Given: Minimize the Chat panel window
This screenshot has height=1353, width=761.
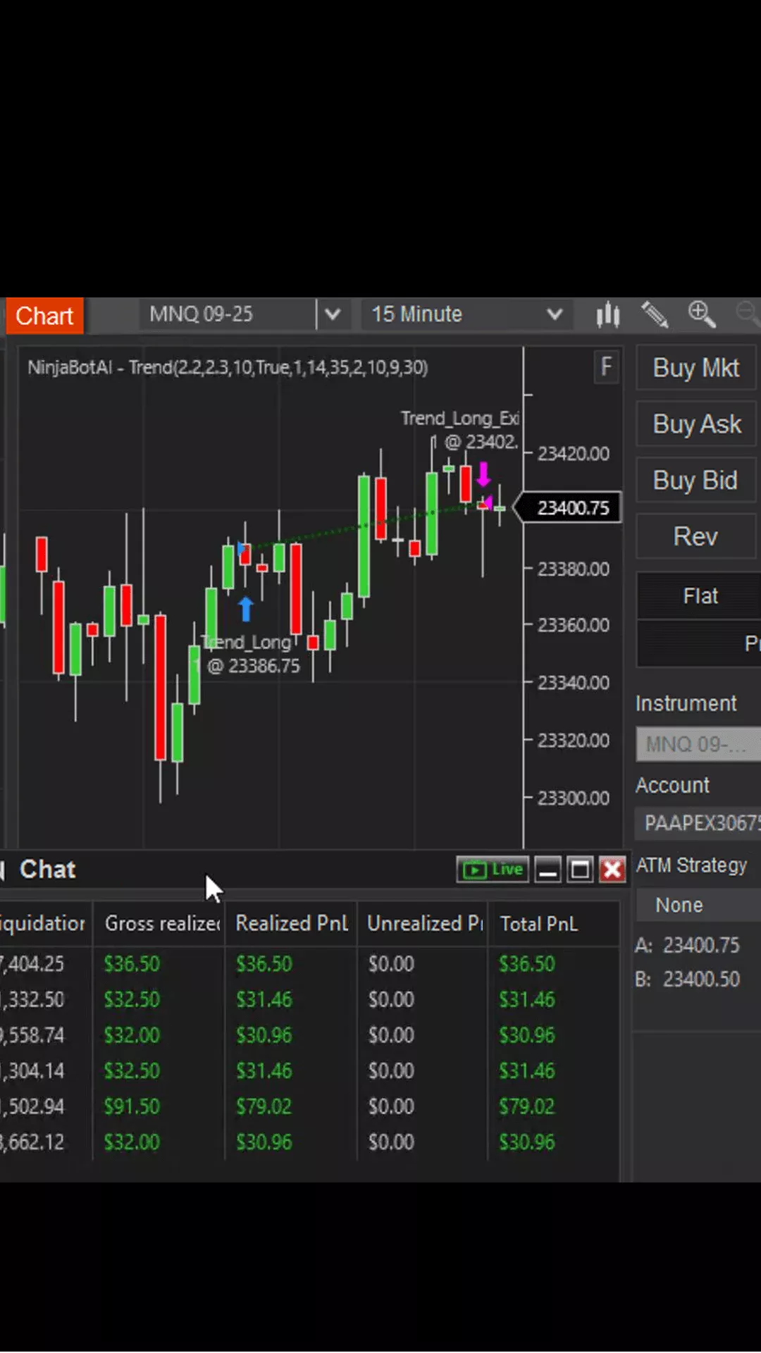Looking at the screenshot, I should [x=547, y=870].
